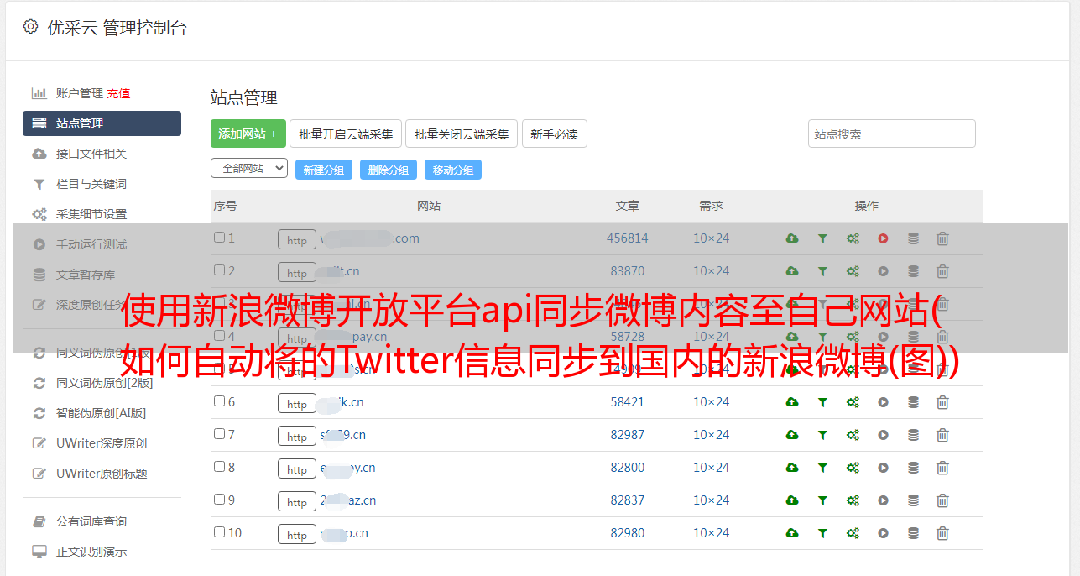Viewport: 1080px width, 576px height.
Task: Delete site 1 with trash icon
Action: click(x=942, y=238)
